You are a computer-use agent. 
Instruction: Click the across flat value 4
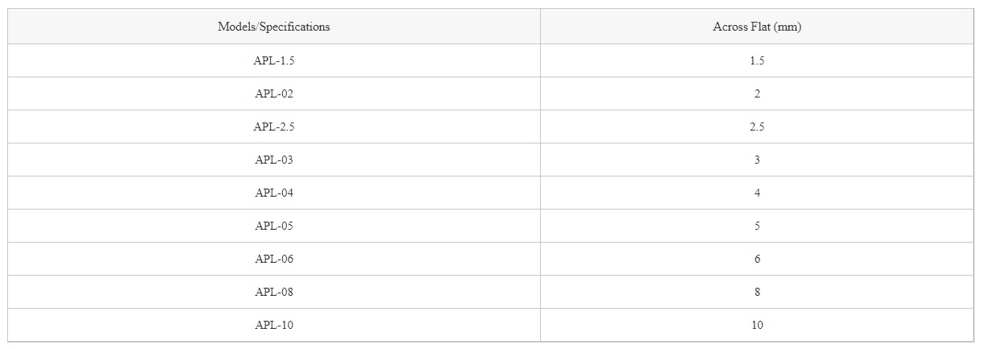pyautogui.click(x=757, y=193)
